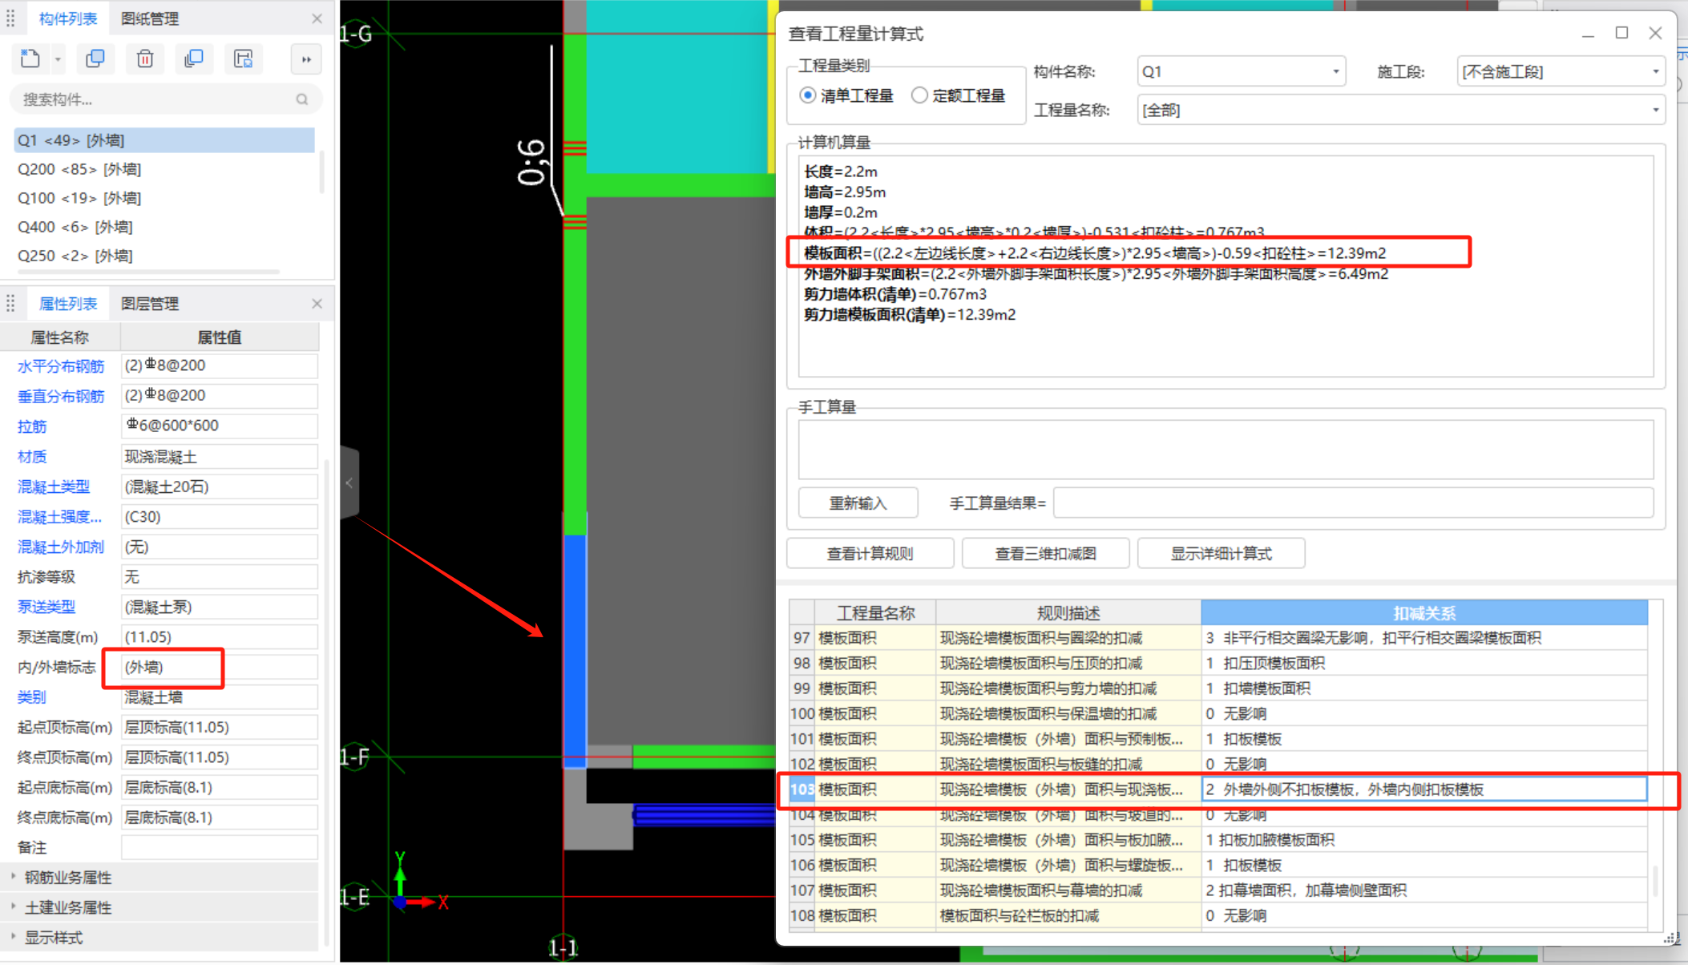This screenshot has height=965, width=1688.
Task: Edit the 内/外墙标志 value (外墙)
Action: 219,667
